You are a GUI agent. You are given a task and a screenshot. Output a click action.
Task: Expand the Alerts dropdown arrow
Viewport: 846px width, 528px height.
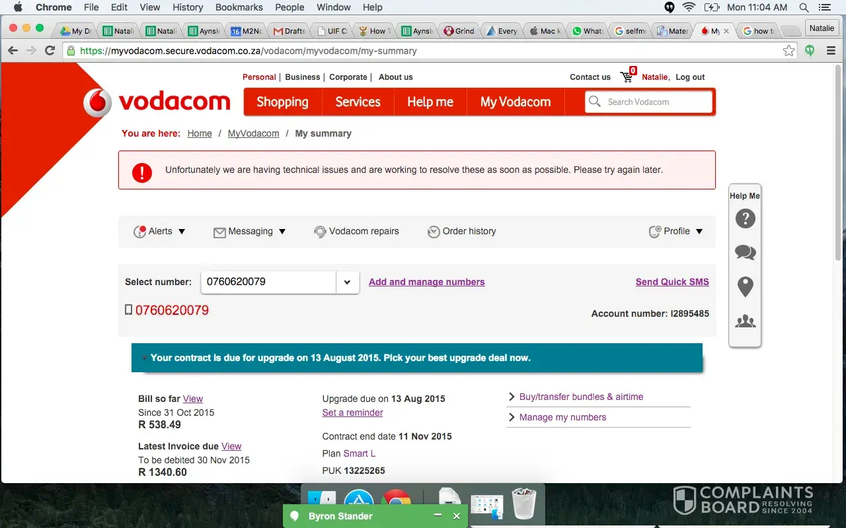tap(182, 232)
